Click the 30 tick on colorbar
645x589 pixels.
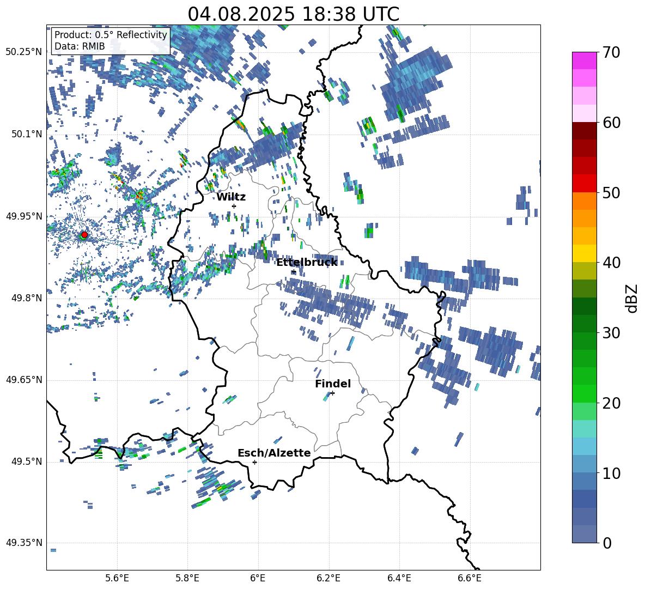point(612,333)
